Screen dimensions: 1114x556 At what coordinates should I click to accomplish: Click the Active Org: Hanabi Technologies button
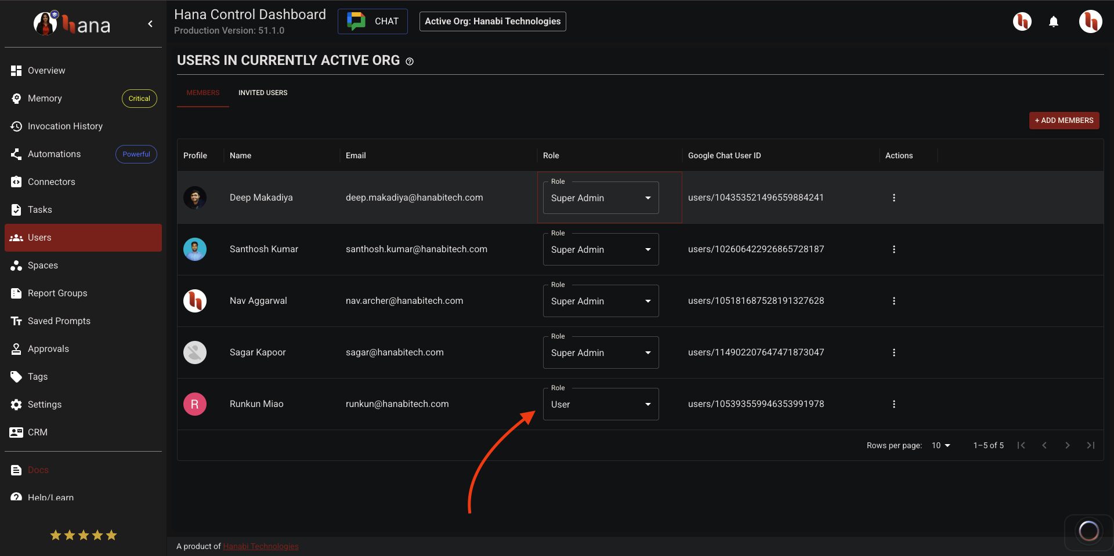point(493,21)
